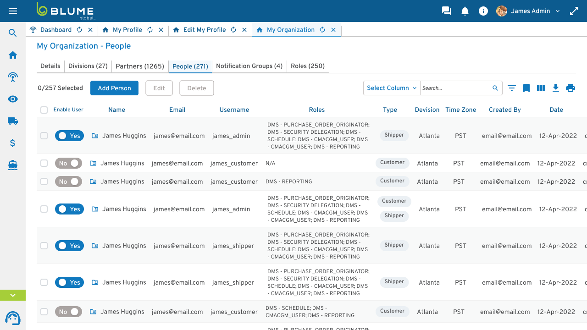Click the bookmark saved views icon

pos(526,88)
